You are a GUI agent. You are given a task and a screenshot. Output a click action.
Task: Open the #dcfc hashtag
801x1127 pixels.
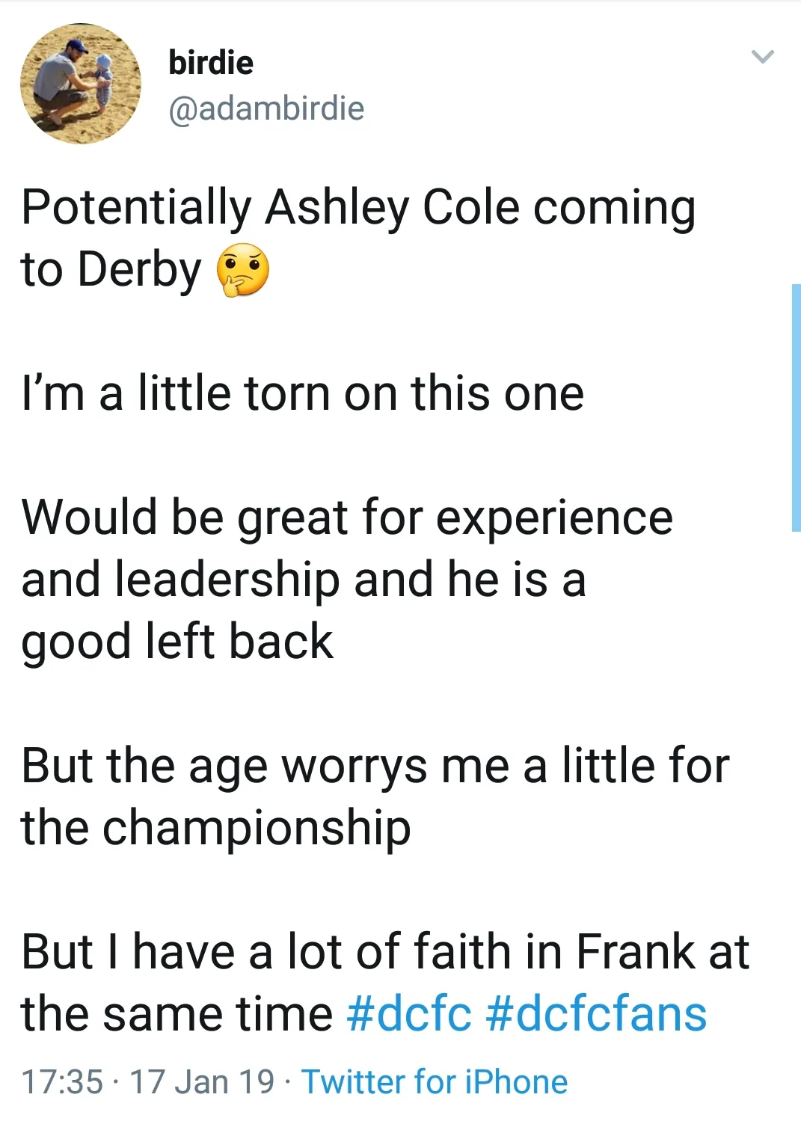409,1014
